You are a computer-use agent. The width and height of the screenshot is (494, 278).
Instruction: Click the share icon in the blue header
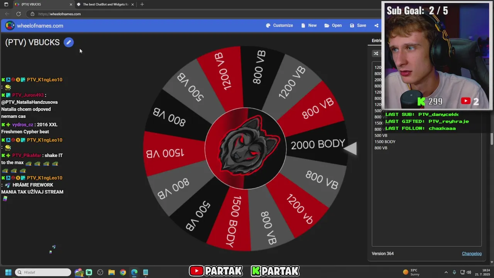click(376, 25)
